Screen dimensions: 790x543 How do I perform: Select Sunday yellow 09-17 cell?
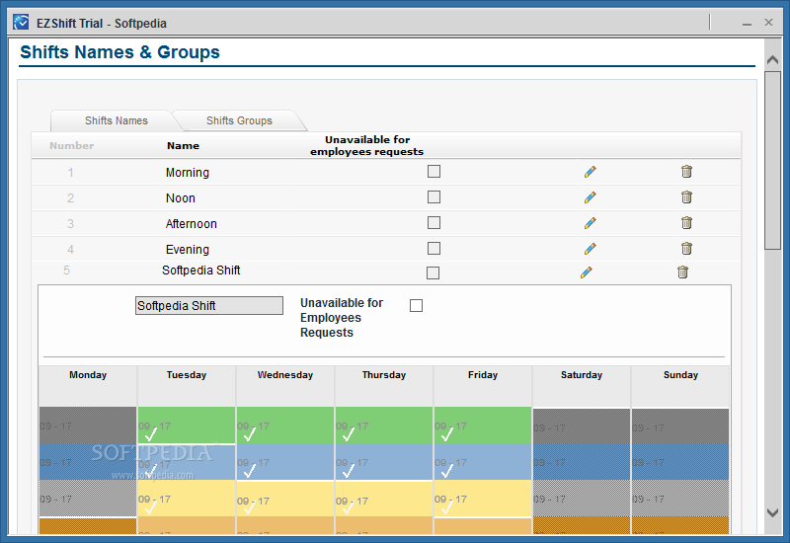[680, 499]
